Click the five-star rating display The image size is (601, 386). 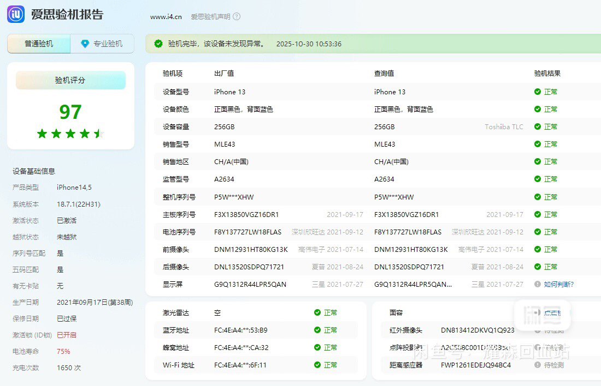pyautogui.click(x=70, y=134)
